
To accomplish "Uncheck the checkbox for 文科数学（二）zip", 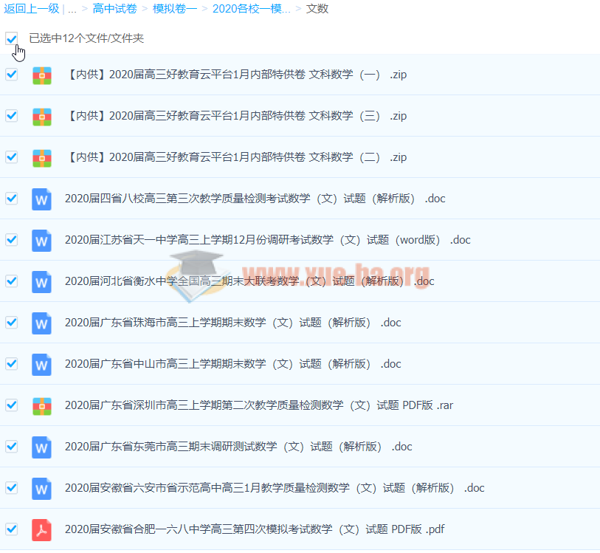I will pyautogui.click(x=12, y=157).
